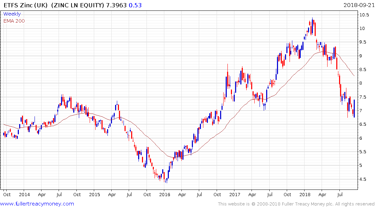Screen dimensions: 375x209
Task: Click the 10 price axis label
Action: pyautogui.click(x=362, y=29)
